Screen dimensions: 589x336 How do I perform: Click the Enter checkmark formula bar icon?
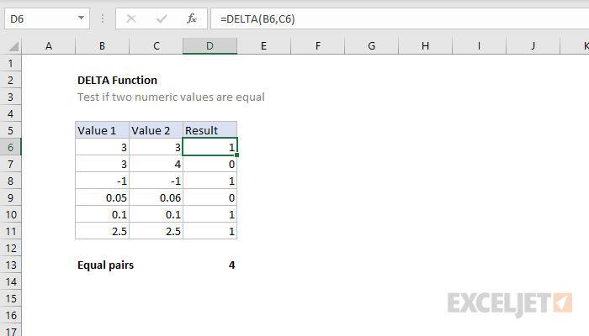pyautogui.click(x=162, y=18)
